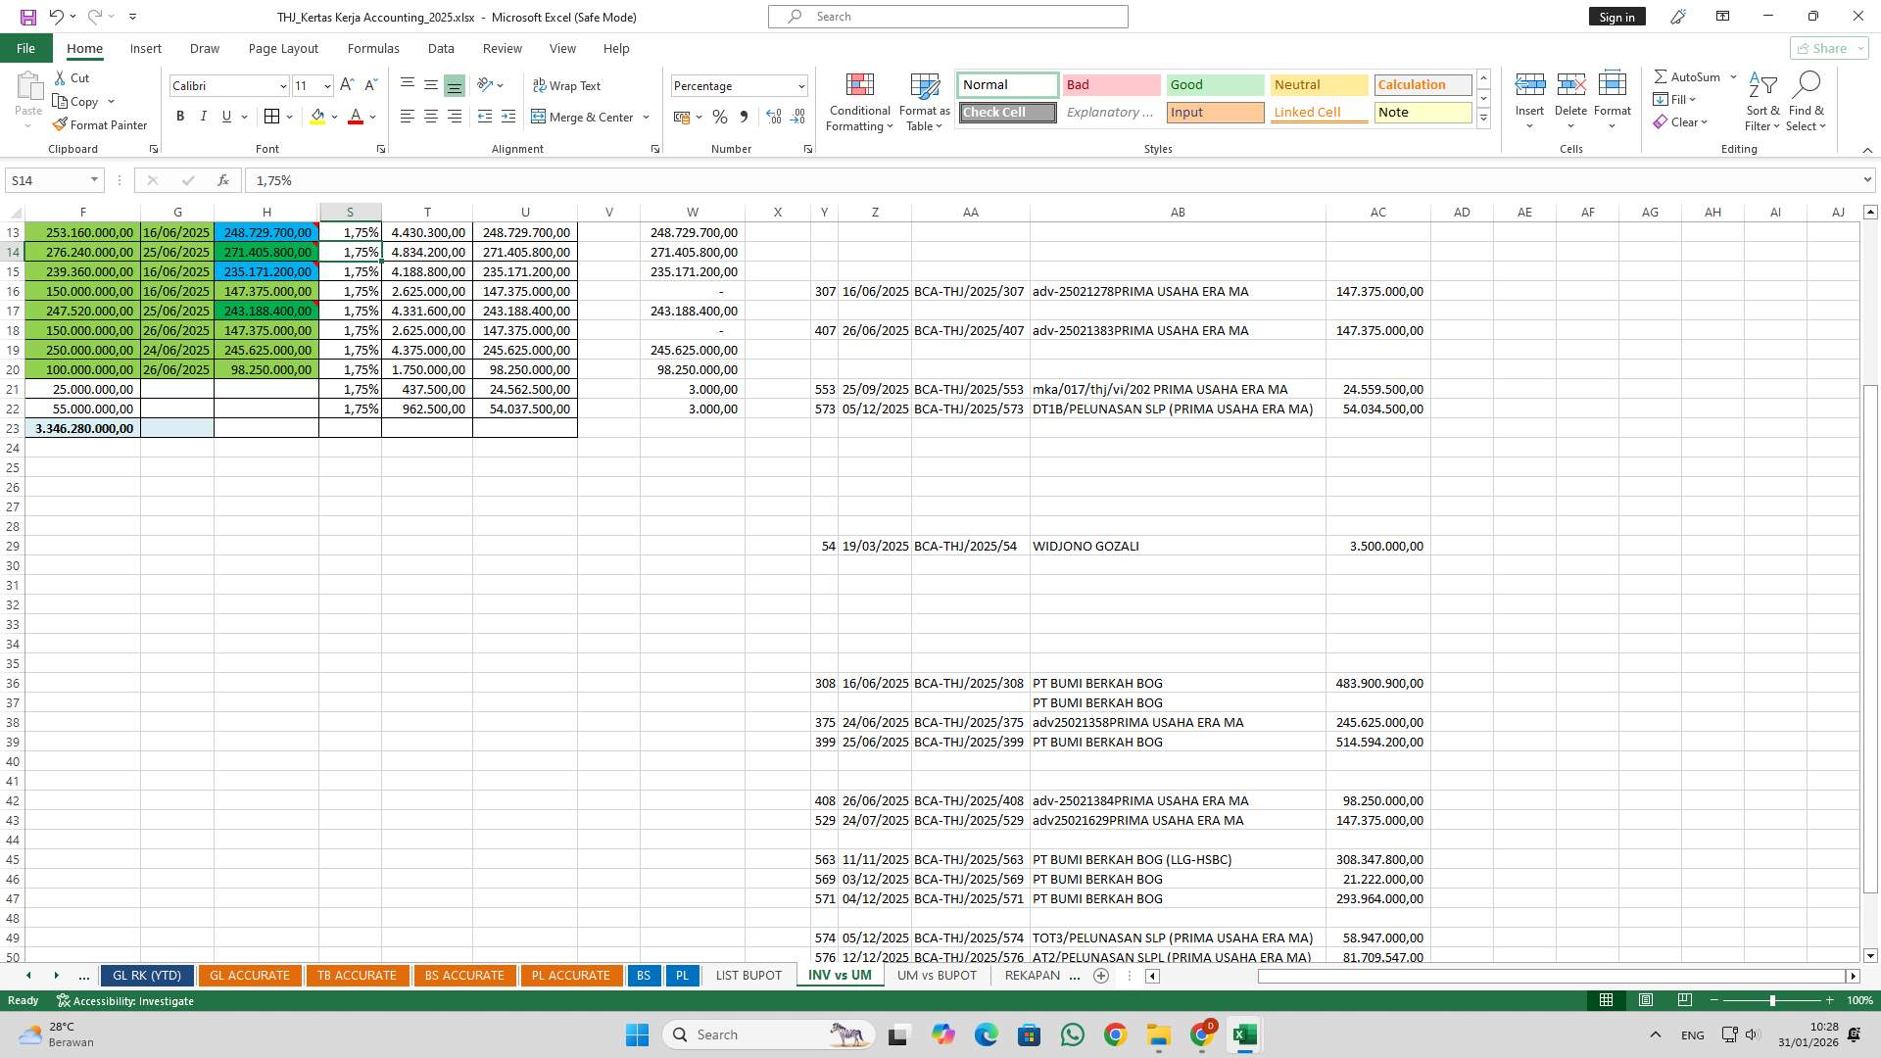
Task: Open the font name Calibri dropdown
Action: tap(283, 86)
